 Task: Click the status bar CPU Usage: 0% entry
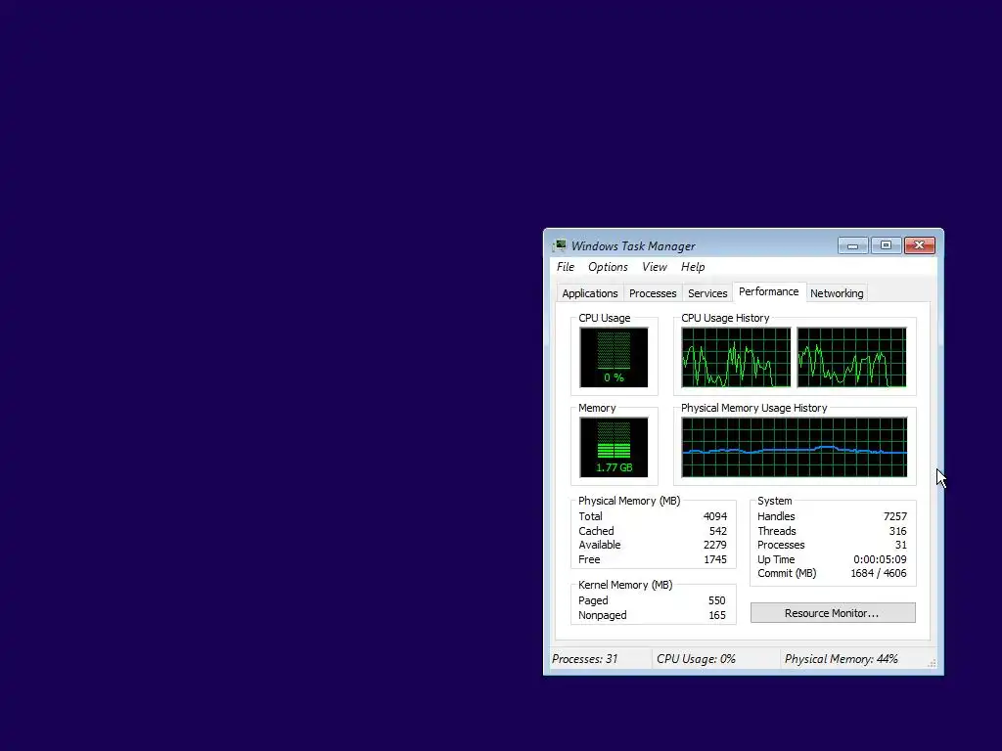(696, 659)
